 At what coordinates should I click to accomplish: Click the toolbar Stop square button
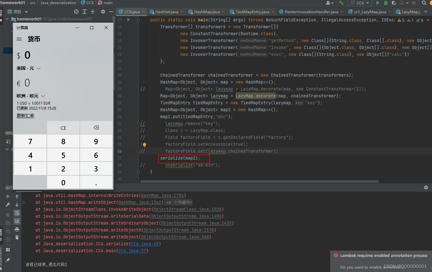414,3
